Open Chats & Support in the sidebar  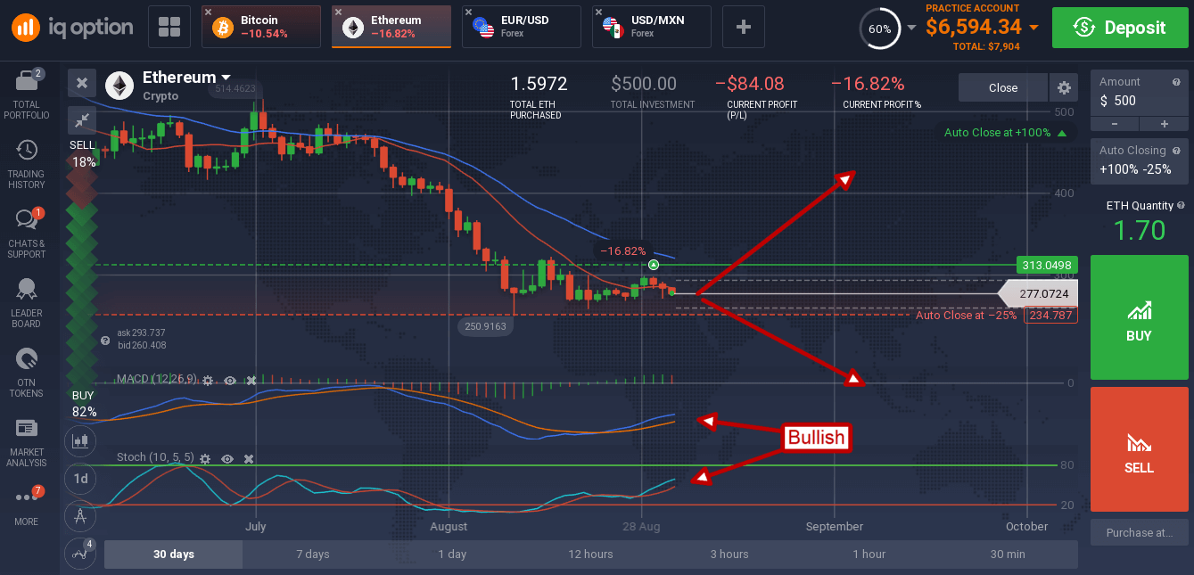click(27, 234)
